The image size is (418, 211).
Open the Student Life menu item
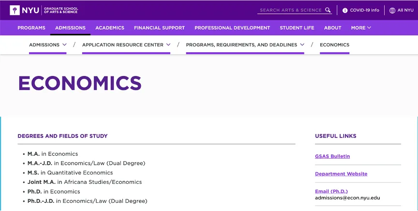tap(297, 28)
